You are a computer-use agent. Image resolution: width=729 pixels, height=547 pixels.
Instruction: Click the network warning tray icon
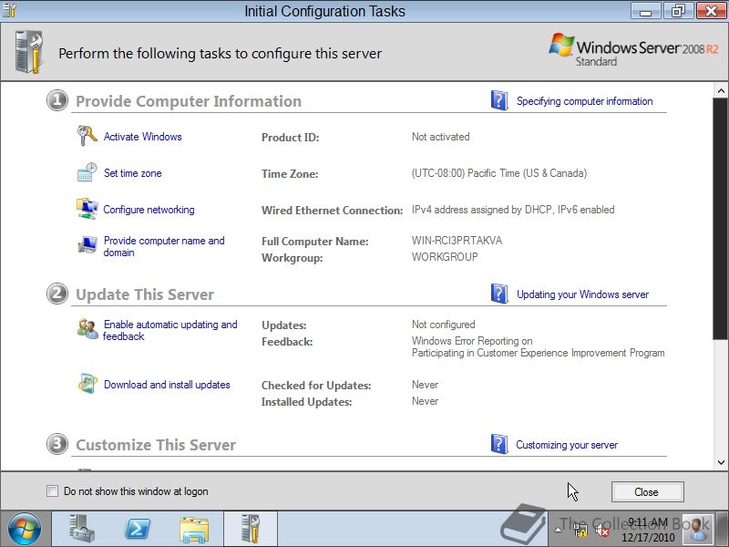[x=580, y=530]
